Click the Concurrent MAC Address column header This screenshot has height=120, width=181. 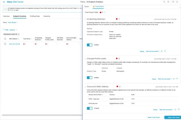click(x=71, y=39)
